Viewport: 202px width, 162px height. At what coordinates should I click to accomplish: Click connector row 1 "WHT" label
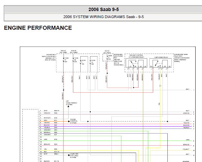click(45, 110)
